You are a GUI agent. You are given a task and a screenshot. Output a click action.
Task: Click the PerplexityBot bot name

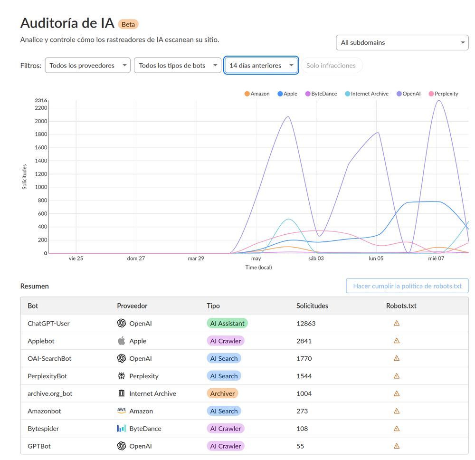(x=47, y=376)
